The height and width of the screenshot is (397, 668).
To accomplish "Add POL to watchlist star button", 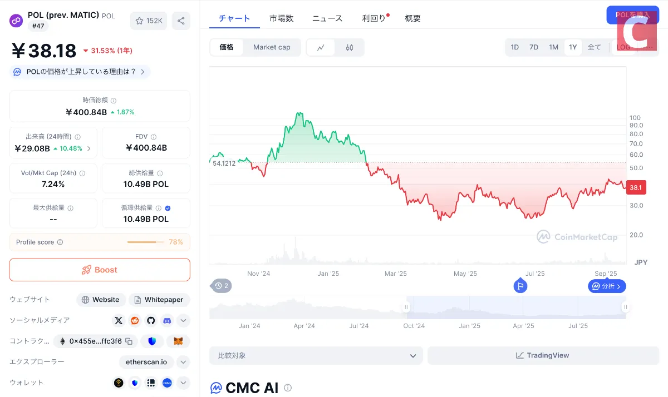I will (x=149, y=21).
